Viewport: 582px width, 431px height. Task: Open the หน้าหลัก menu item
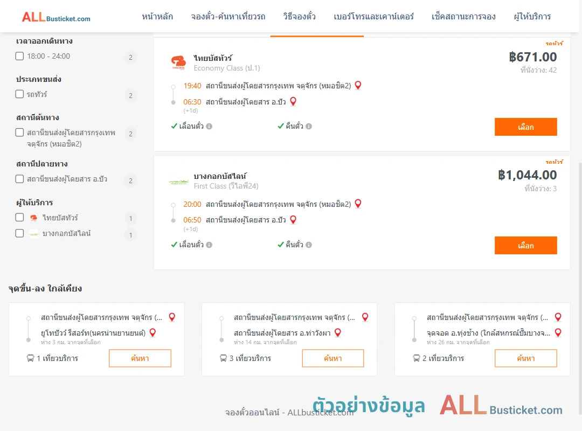[157, 17]
